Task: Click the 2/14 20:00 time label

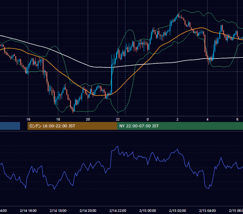Action: pos(88,210)
